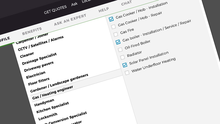Viewport: 220px width, 124px height.
Task: Enable the Oil-Fired Boiler checkbox
Action: [120, 49]
